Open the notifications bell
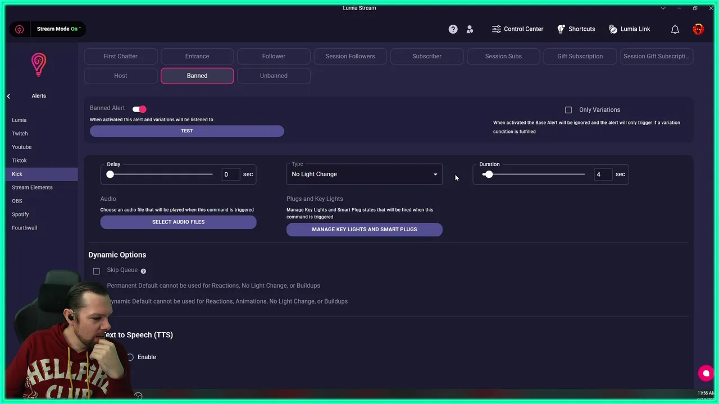This screenshot has width=719, height=404. (x=675, y=29)
